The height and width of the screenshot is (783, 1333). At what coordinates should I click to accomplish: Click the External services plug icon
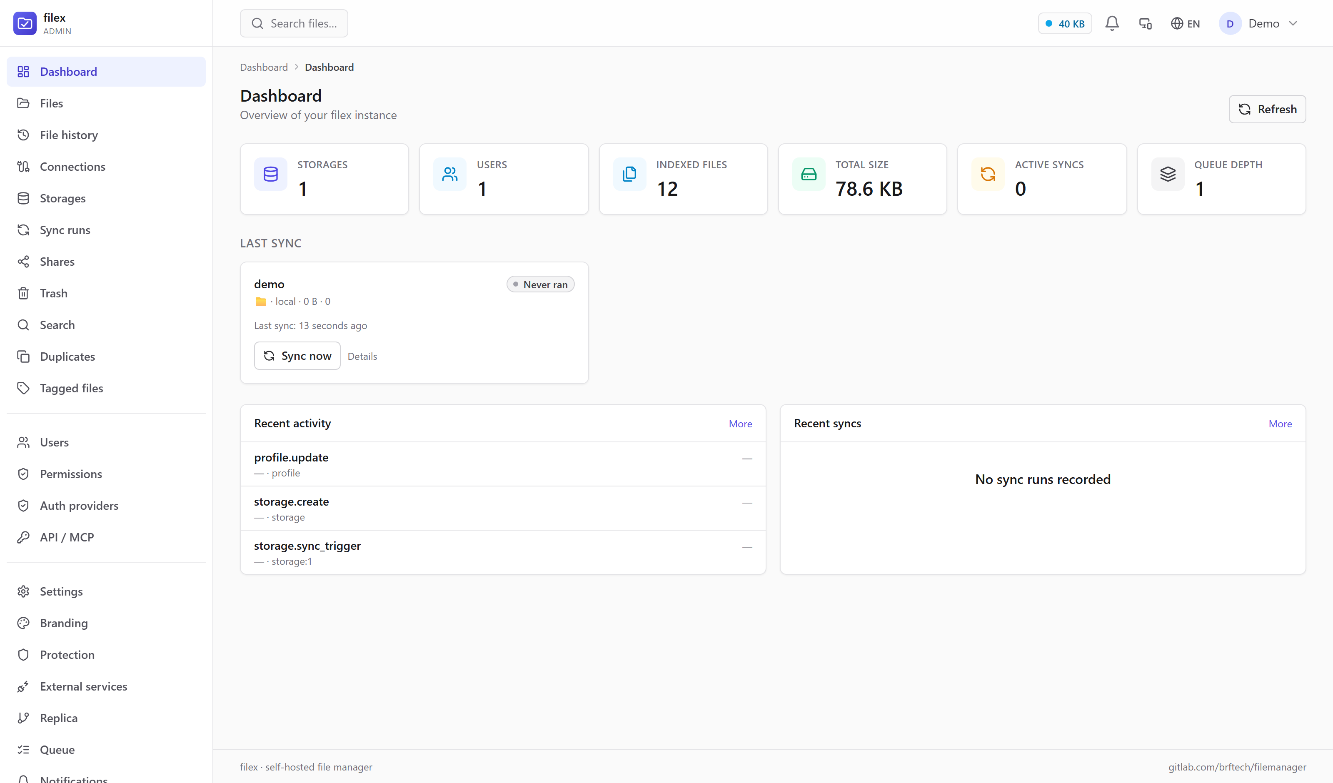tap(23, 687)
